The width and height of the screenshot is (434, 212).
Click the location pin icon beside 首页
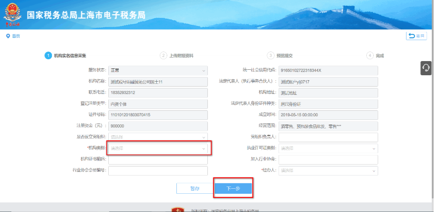(8, 36)
